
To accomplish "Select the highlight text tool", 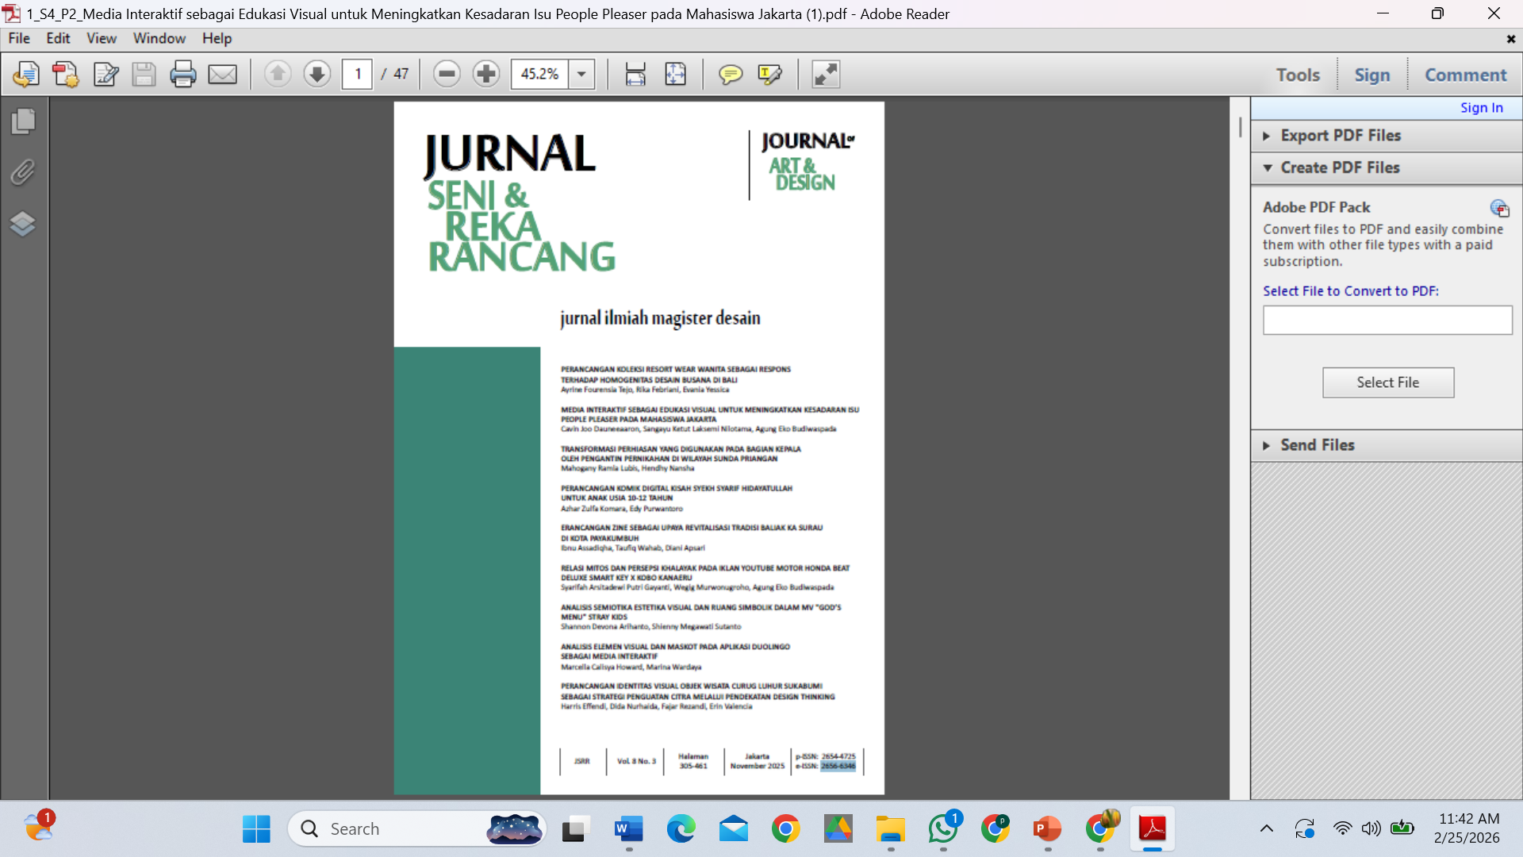I will point(769,75).
